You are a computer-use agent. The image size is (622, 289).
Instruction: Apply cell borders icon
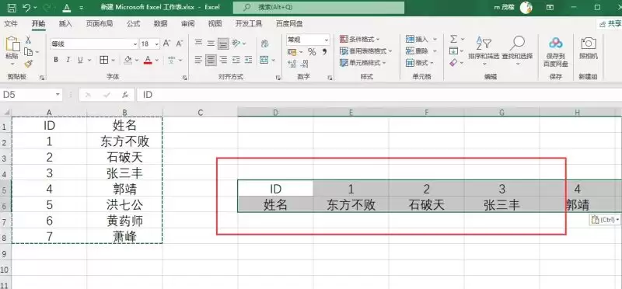tap(104, 60)
